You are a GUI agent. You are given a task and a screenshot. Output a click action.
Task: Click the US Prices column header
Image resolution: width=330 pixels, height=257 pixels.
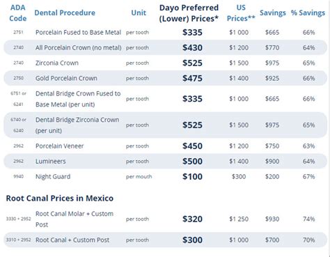[x=241, y=13]
